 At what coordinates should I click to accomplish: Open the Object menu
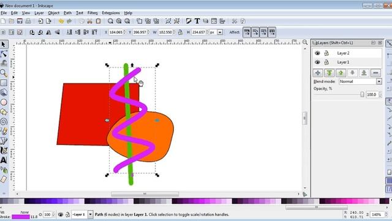[x=53, y=13]
